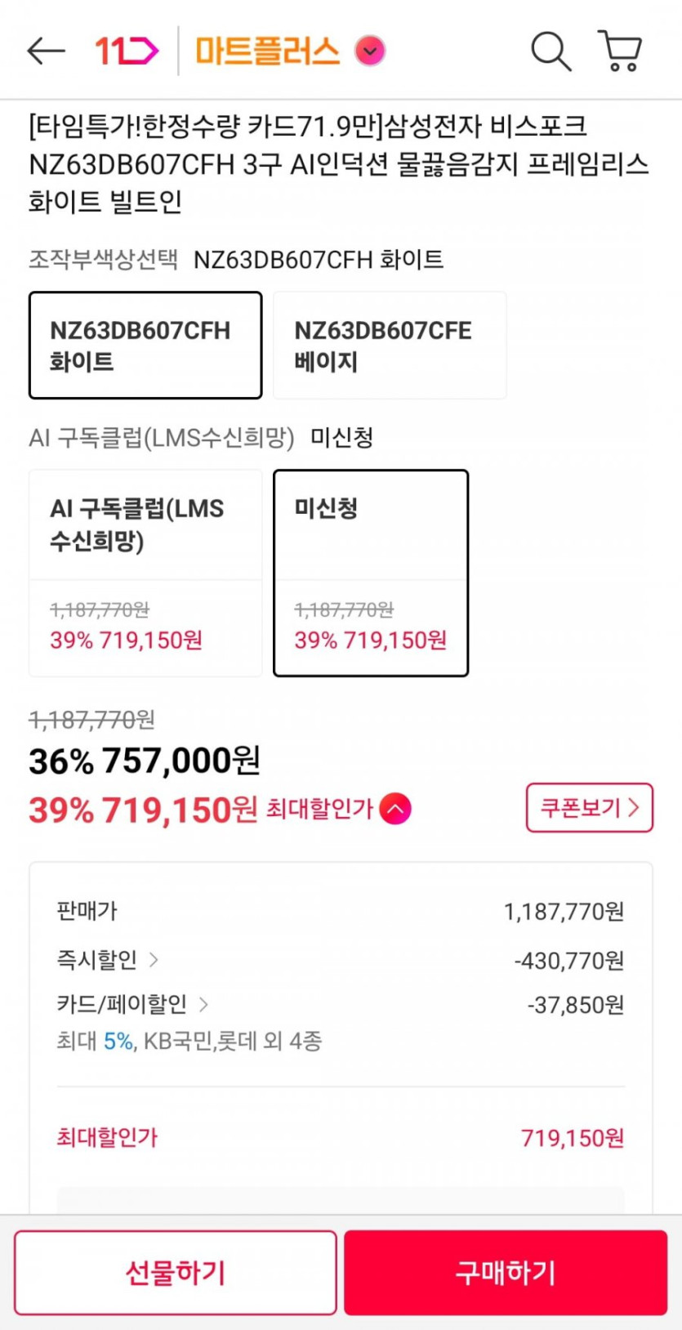
Task: Collapse the 최대할인가 details arrow
Action: click(395, 809)
